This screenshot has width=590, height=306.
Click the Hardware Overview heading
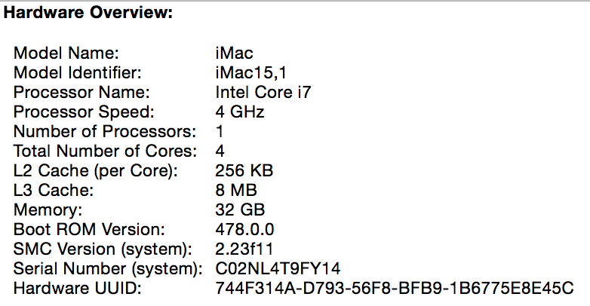(88, 14)
